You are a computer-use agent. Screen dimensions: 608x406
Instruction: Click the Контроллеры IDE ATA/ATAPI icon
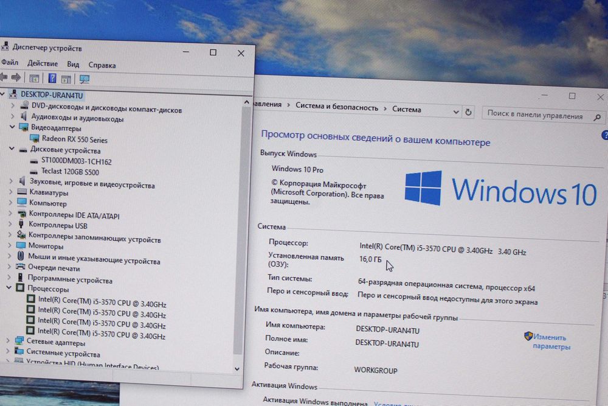[x=22, y=214]
